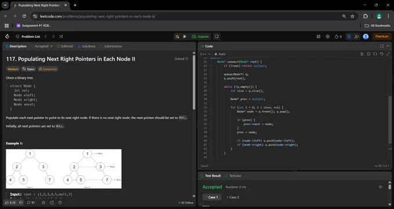This screenshot has height=209, width=394.
Task: Collapse the Code panel chevron
Action: 388,46
